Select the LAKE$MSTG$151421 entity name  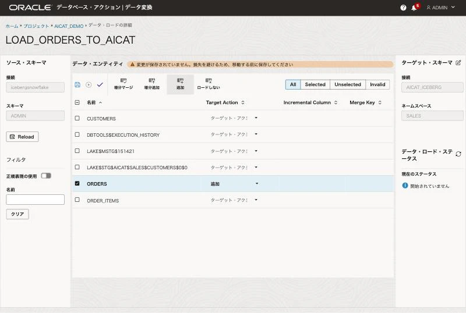coord(111,151)
